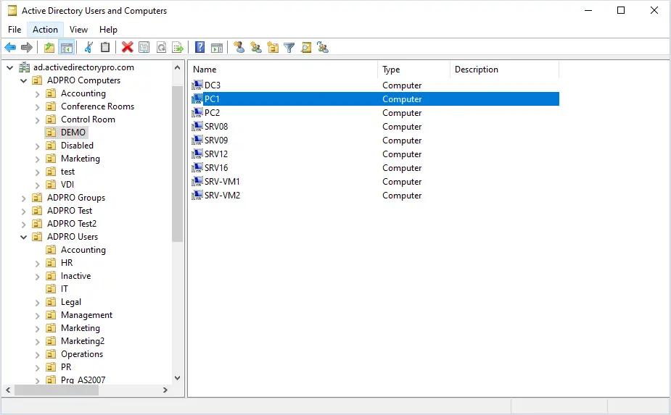Viewport: 671px width, 415px height.
Task: Delete the selection with red X icon
Action: tap(127, 48)
